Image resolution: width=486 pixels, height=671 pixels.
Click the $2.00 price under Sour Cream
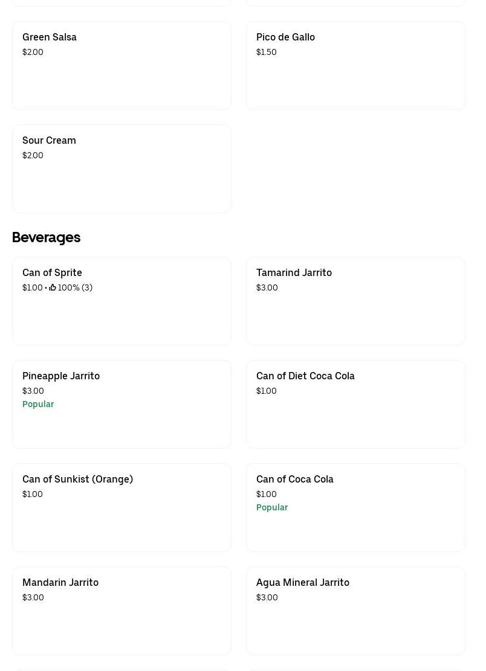33,155
